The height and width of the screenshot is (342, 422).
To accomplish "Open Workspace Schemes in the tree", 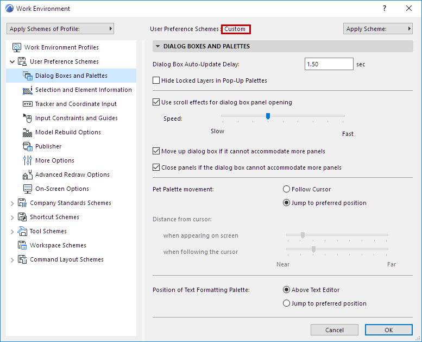I will (x=58, y=245).
